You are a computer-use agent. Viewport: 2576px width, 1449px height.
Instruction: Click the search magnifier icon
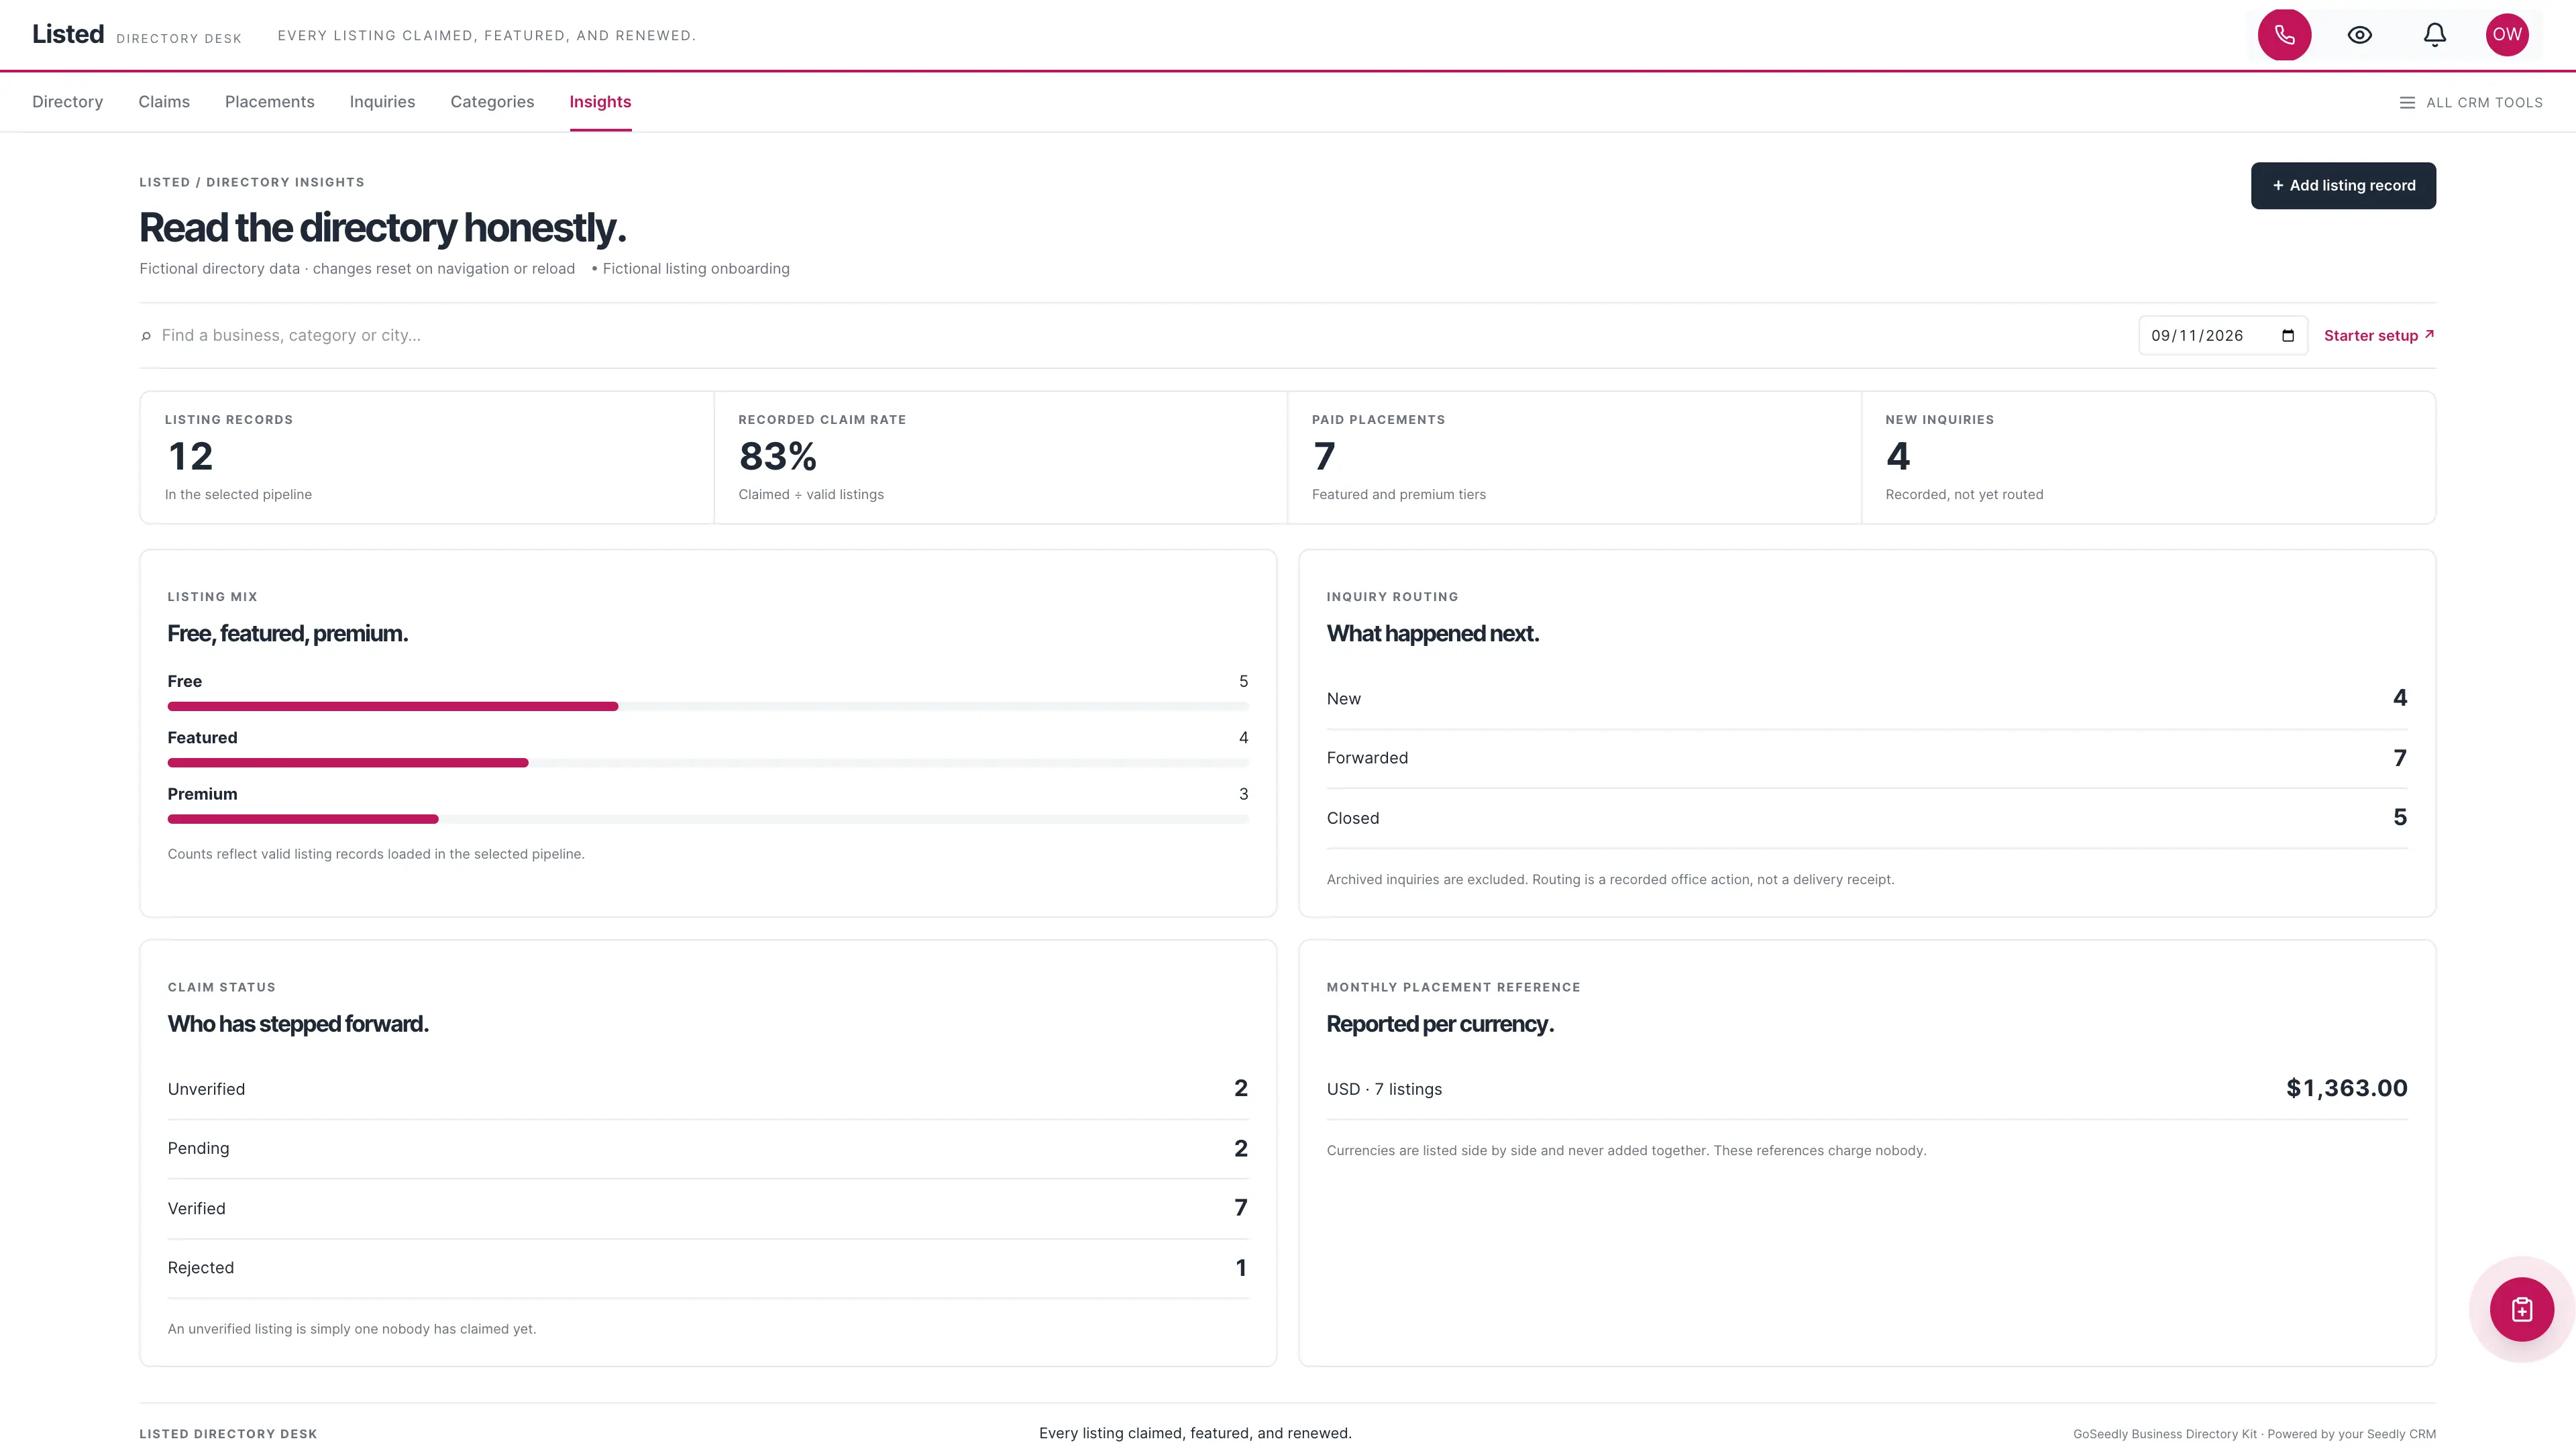point(146,336)
